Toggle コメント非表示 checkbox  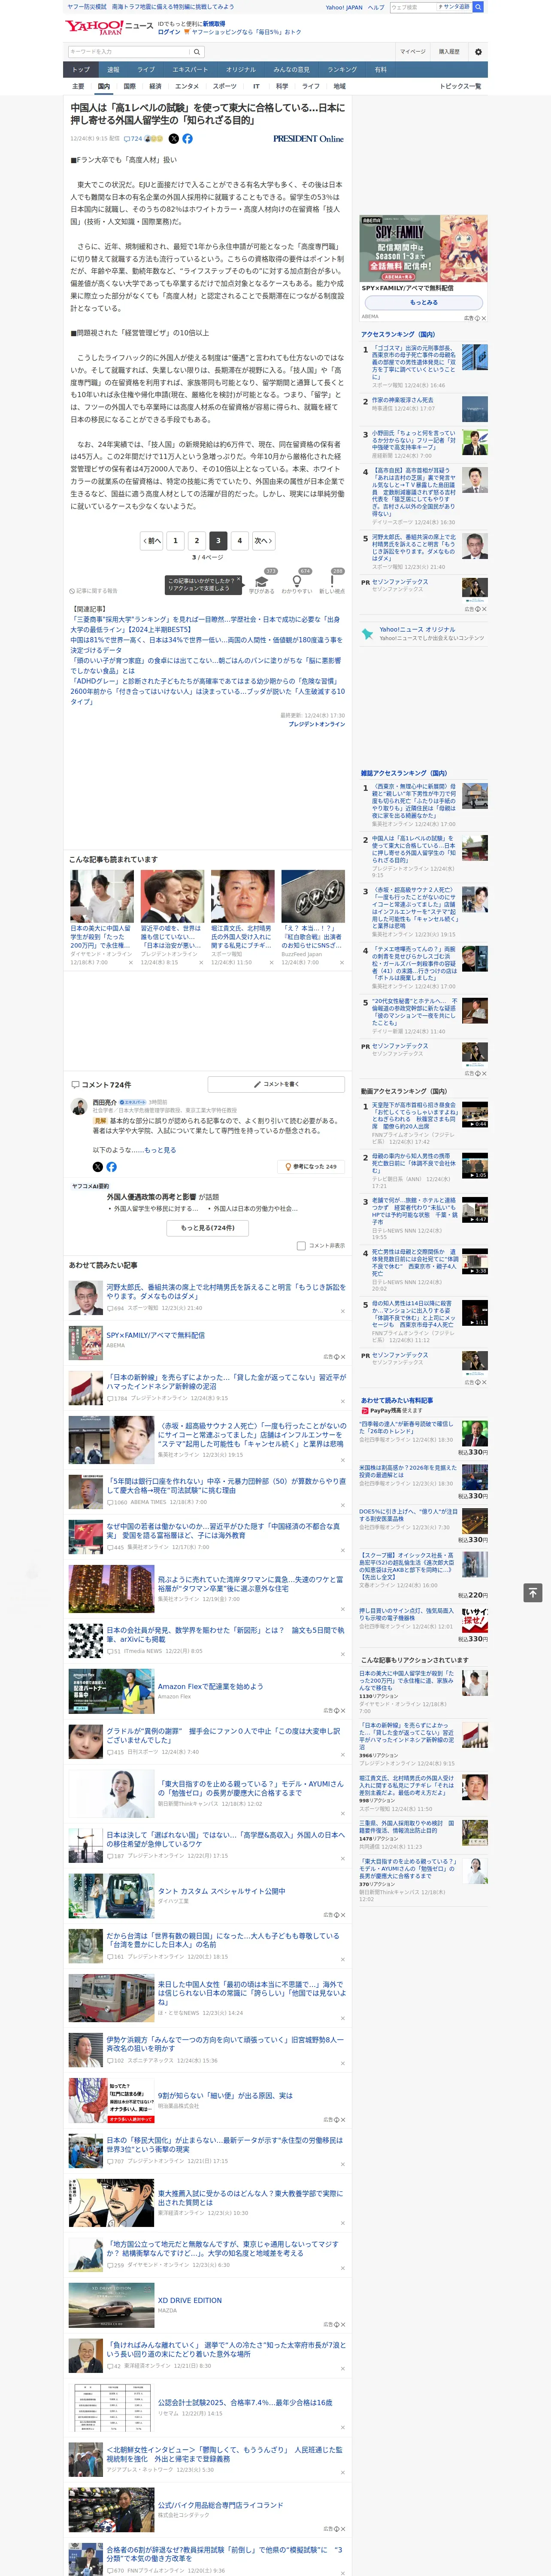(301, 1246)
